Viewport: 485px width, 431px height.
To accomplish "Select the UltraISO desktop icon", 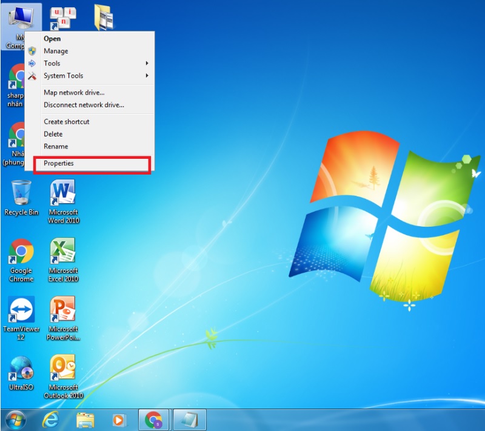I will pyautogui.click(x=21, y=370).
